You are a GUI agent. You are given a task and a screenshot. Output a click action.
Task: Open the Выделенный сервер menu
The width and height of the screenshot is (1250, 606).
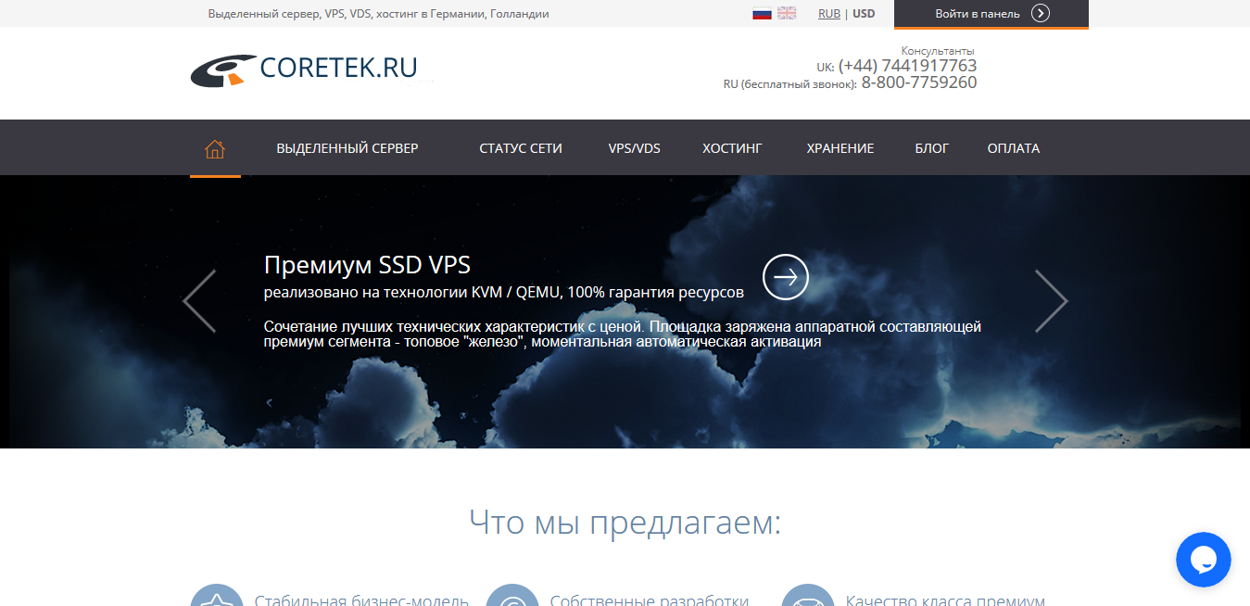coord(347,148)
